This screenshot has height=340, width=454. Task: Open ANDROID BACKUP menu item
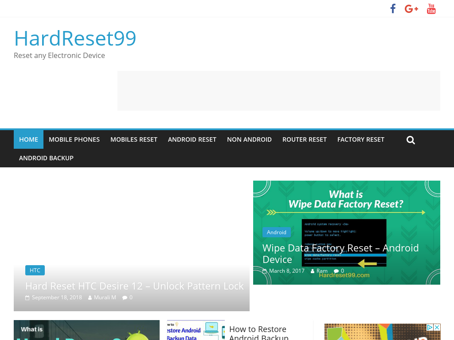click(x=46, y=158)
